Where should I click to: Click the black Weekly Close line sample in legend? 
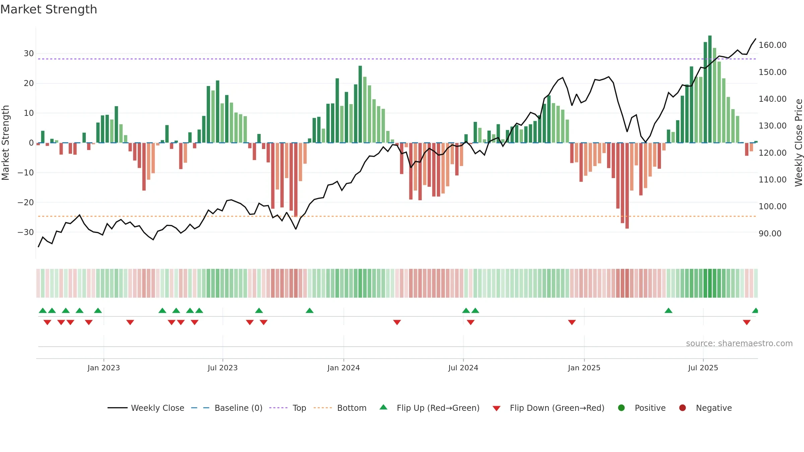[x=118, y=408]
